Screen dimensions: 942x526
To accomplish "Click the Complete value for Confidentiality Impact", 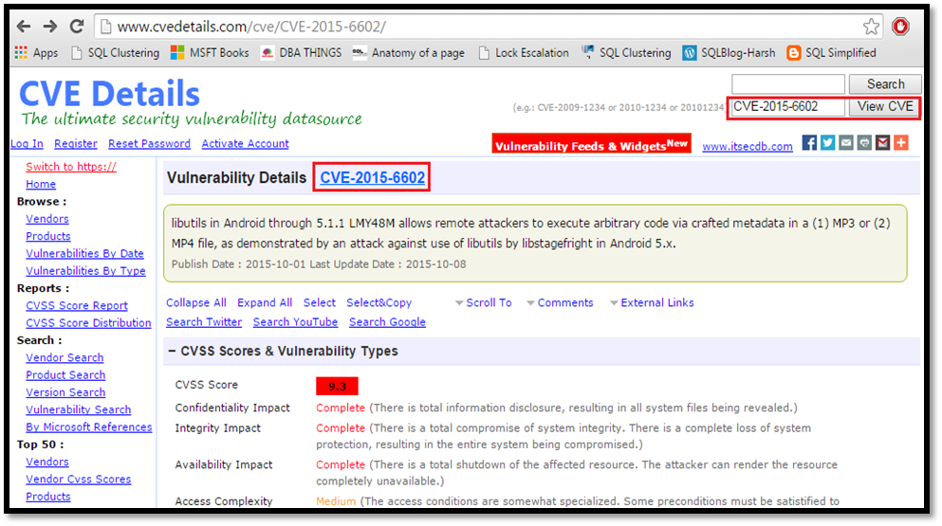I will (x=341, y=408).
